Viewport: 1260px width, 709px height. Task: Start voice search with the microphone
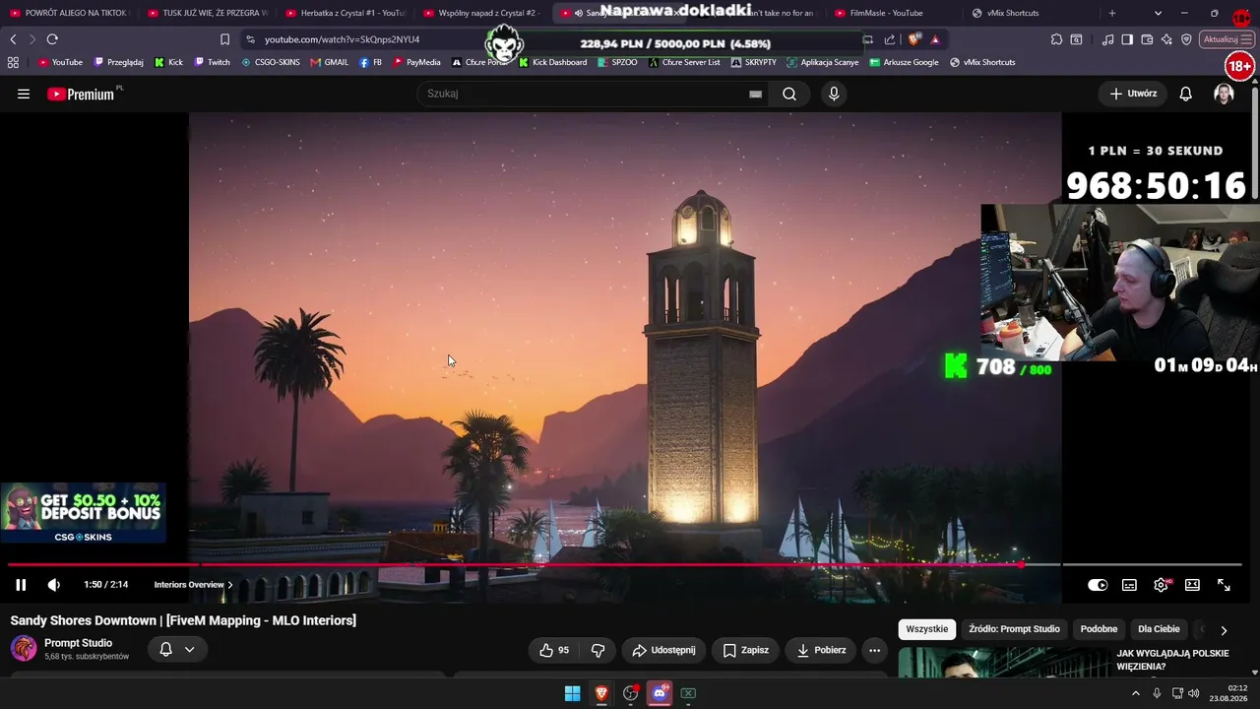[834, 94]
